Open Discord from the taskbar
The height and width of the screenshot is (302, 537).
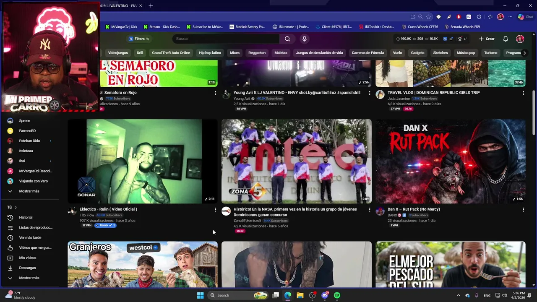[325, 295]
